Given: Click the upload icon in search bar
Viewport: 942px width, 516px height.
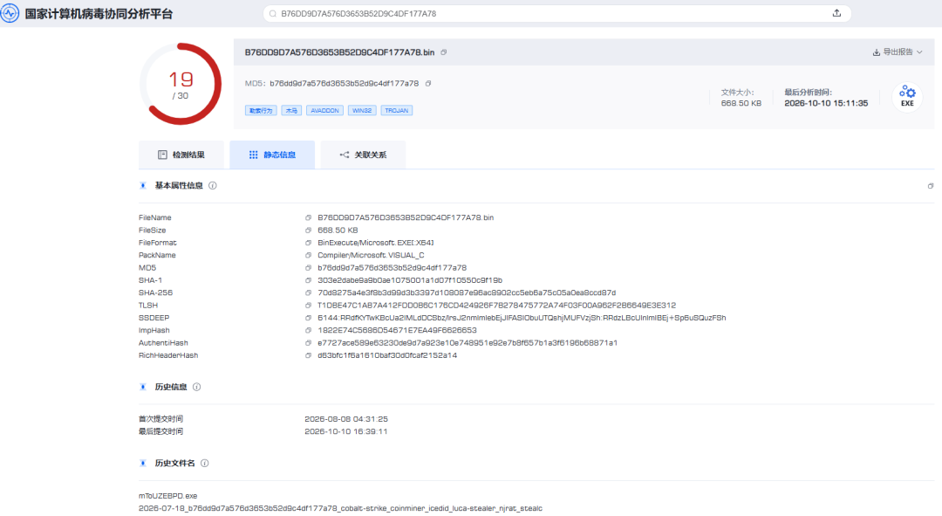Looking at the screenshot, I should [x=836, y=13].
